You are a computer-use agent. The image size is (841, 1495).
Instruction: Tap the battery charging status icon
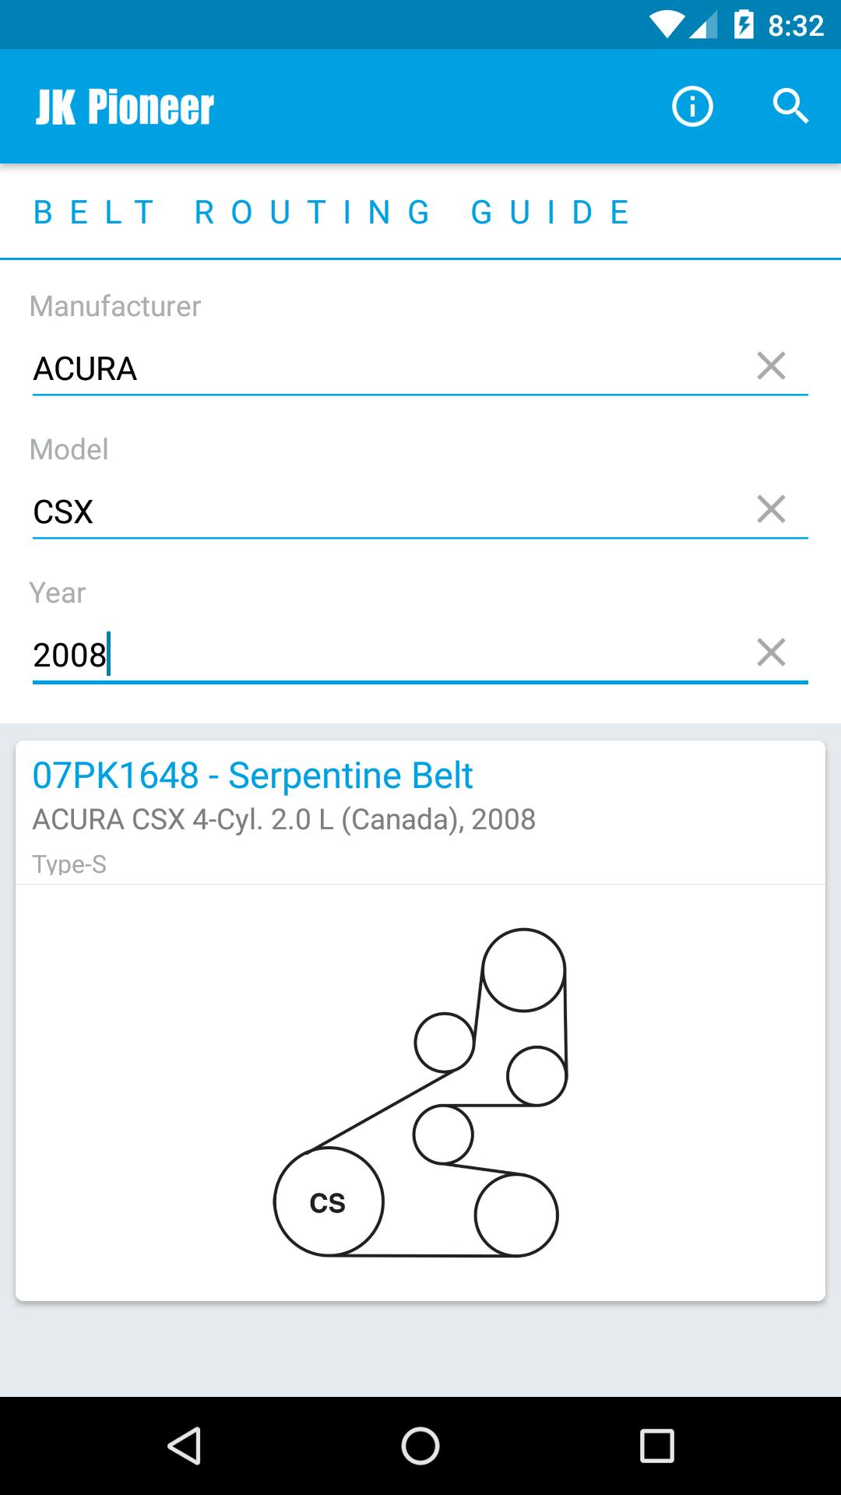pyautogui.click(x=744, y=26)
